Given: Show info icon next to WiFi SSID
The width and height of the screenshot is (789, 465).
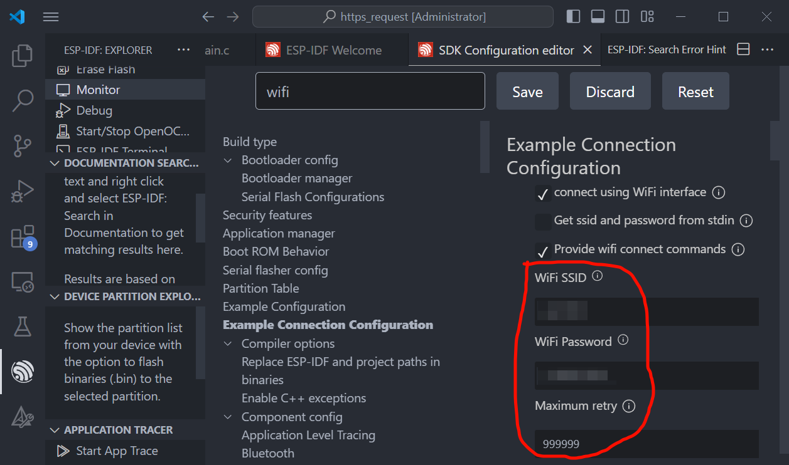Looking at the screenshot, I should click(598, 276).
